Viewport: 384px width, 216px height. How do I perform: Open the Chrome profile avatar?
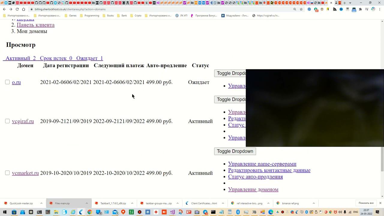(x=373, y=9)
